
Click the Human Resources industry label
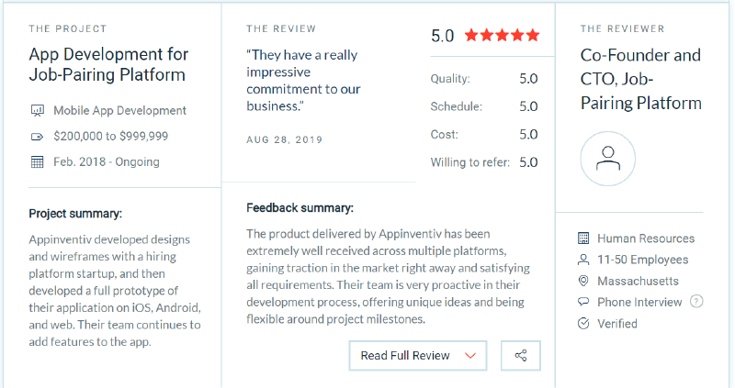[646, 238]
